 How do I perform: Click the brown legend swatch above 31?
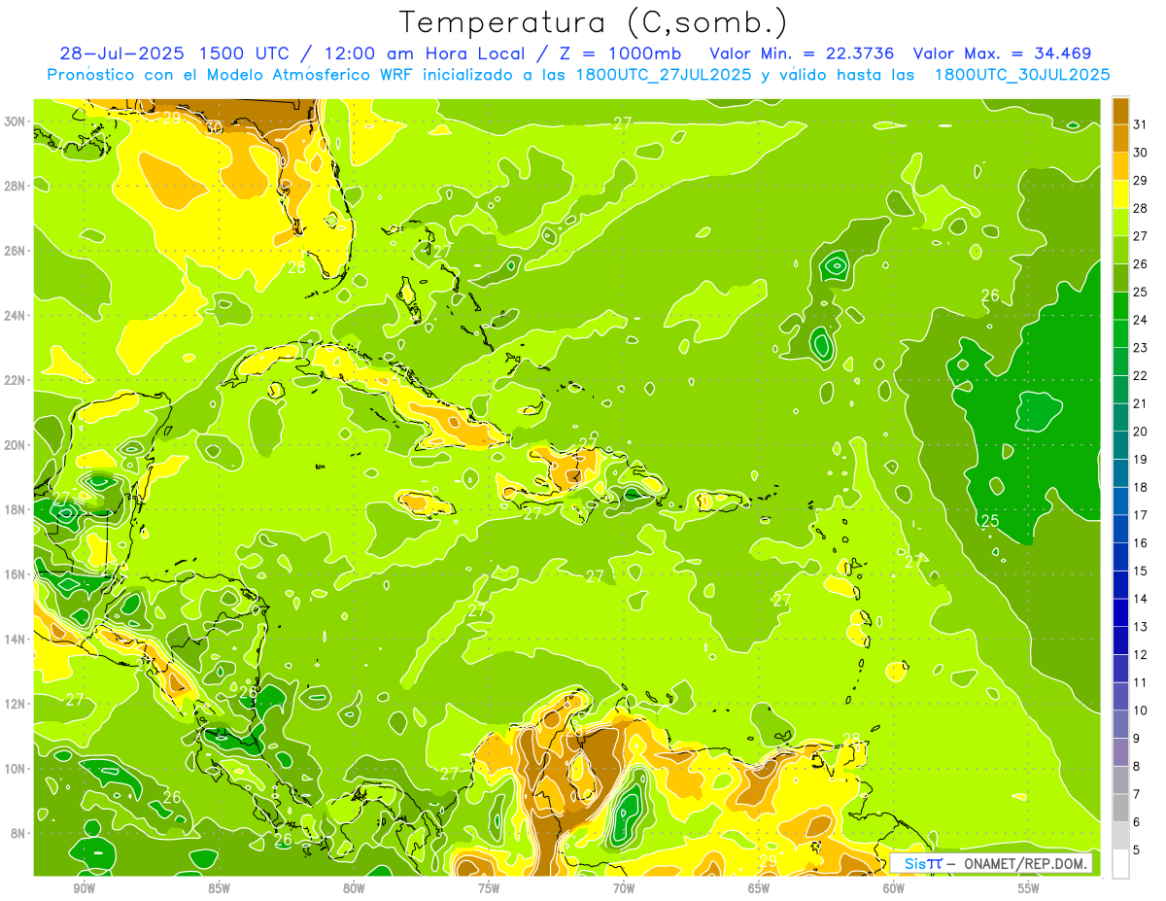click(1120, 111)
